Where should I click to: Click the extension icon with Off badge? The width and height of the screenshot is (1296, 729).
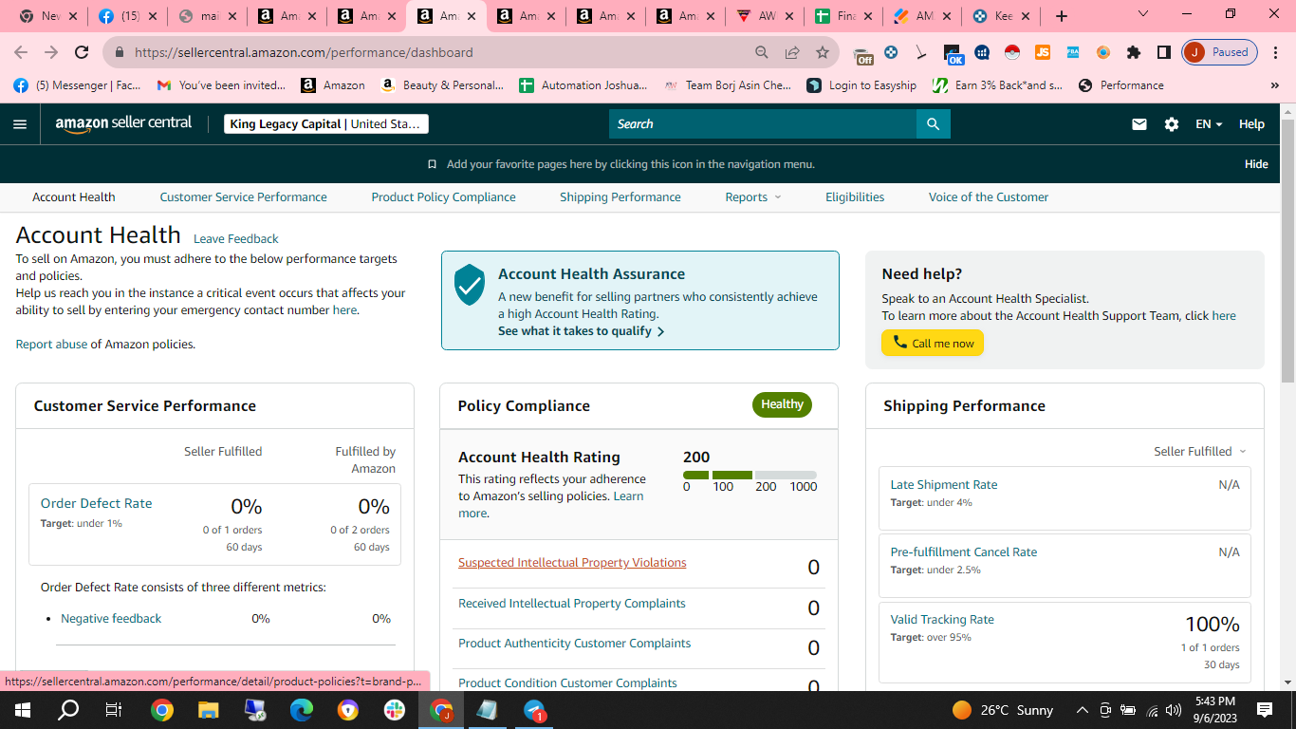(x=862, y=54)
